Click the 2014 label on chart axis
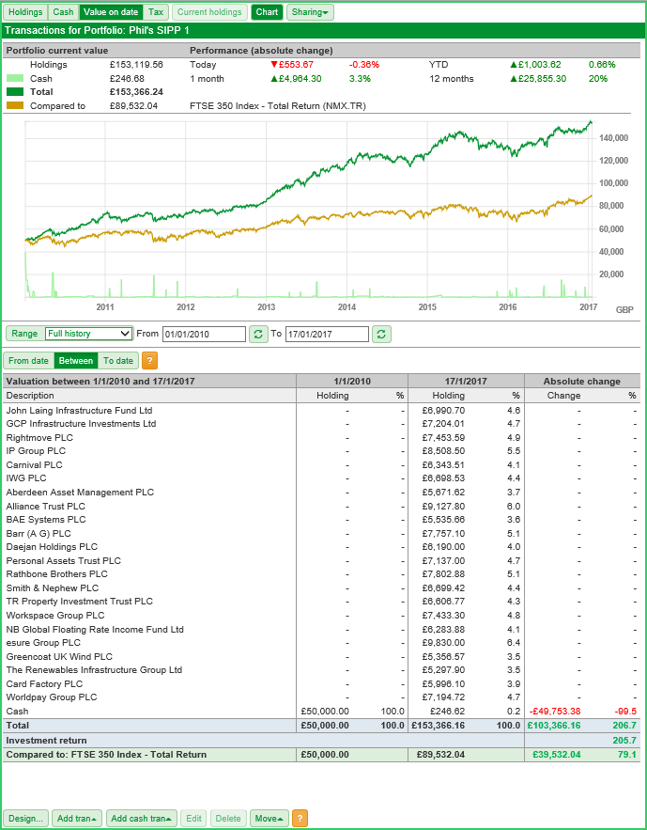Image resolution: width=647 pixels, height=830 pixels. tap(347, 307)
